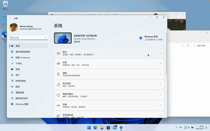Viewport: 210px width, 131px height.
Task: Click the accessibility figure icon for 辅助功能
Action: 12,92
